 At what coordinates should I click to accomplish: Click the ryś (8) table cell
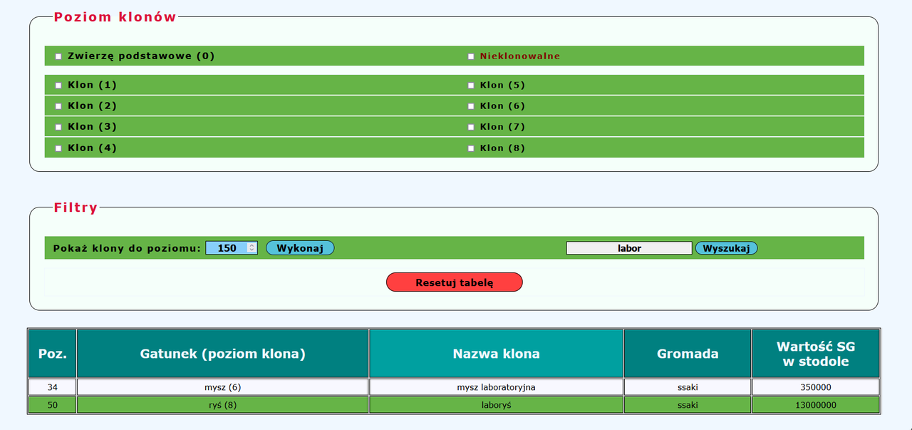click(x=223, y=405)
